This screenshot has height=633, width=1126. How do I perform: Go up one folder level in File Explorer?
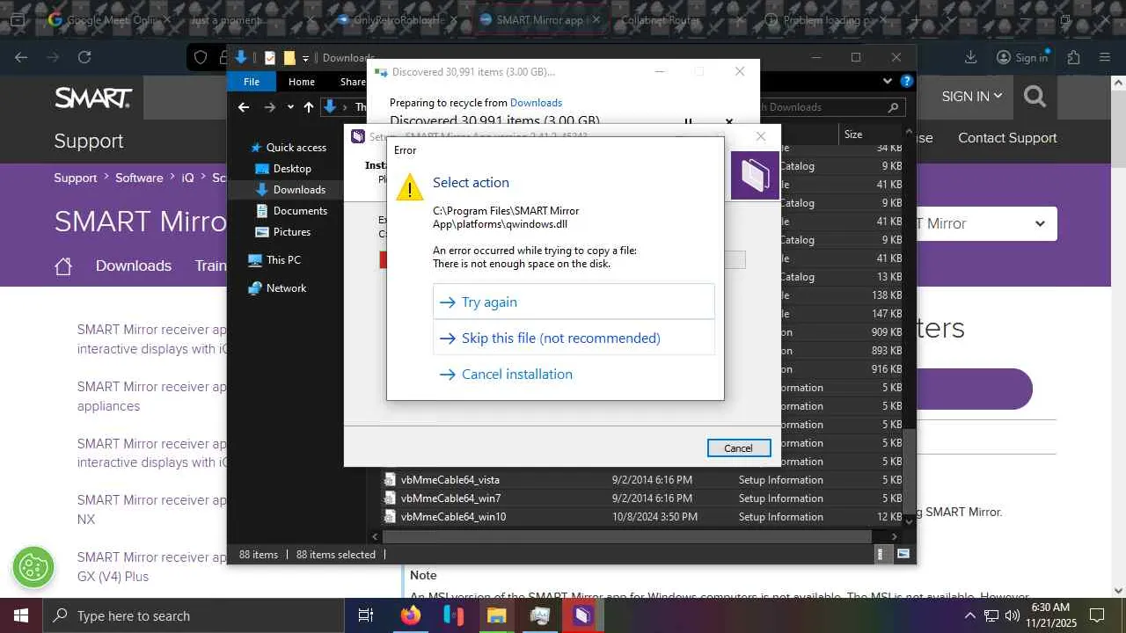[x=309, y=107]
